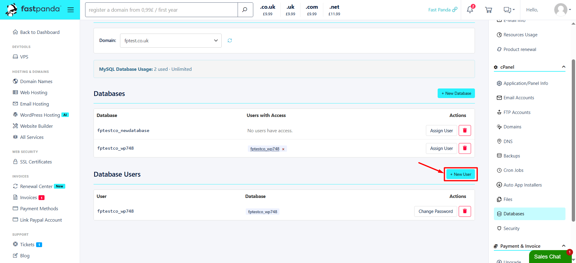Open VPS in the sidebar

pos(20,57)
